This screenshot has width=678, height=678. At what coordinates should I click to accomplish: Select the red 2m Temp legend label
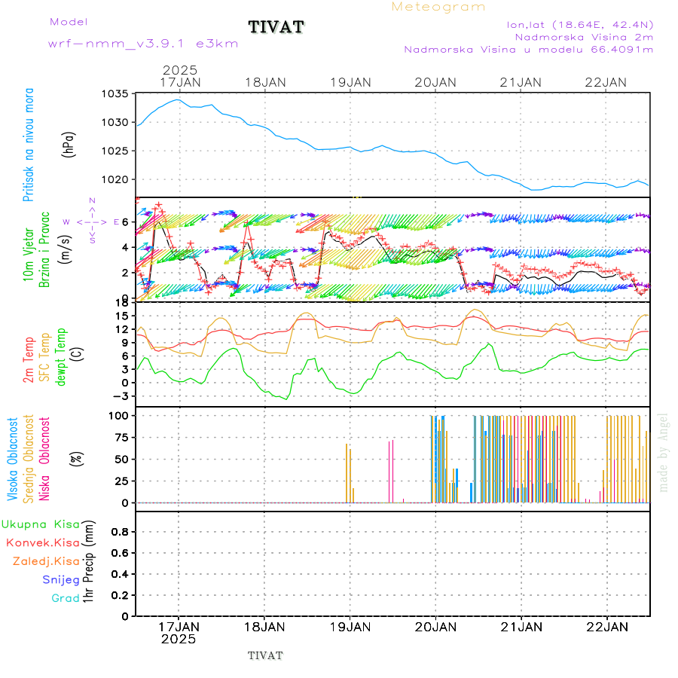29,359
